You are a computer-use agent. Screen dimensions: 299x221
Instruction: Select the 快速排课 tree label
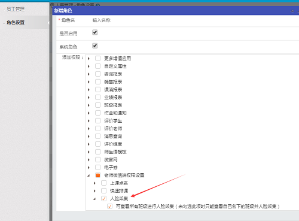119,190
